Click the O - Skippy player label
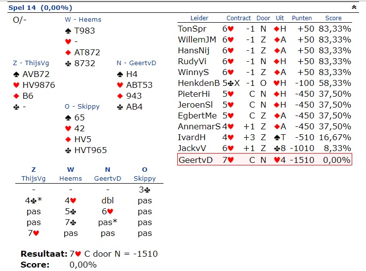This screenshot has height=271, width=366. pos(82,106)
